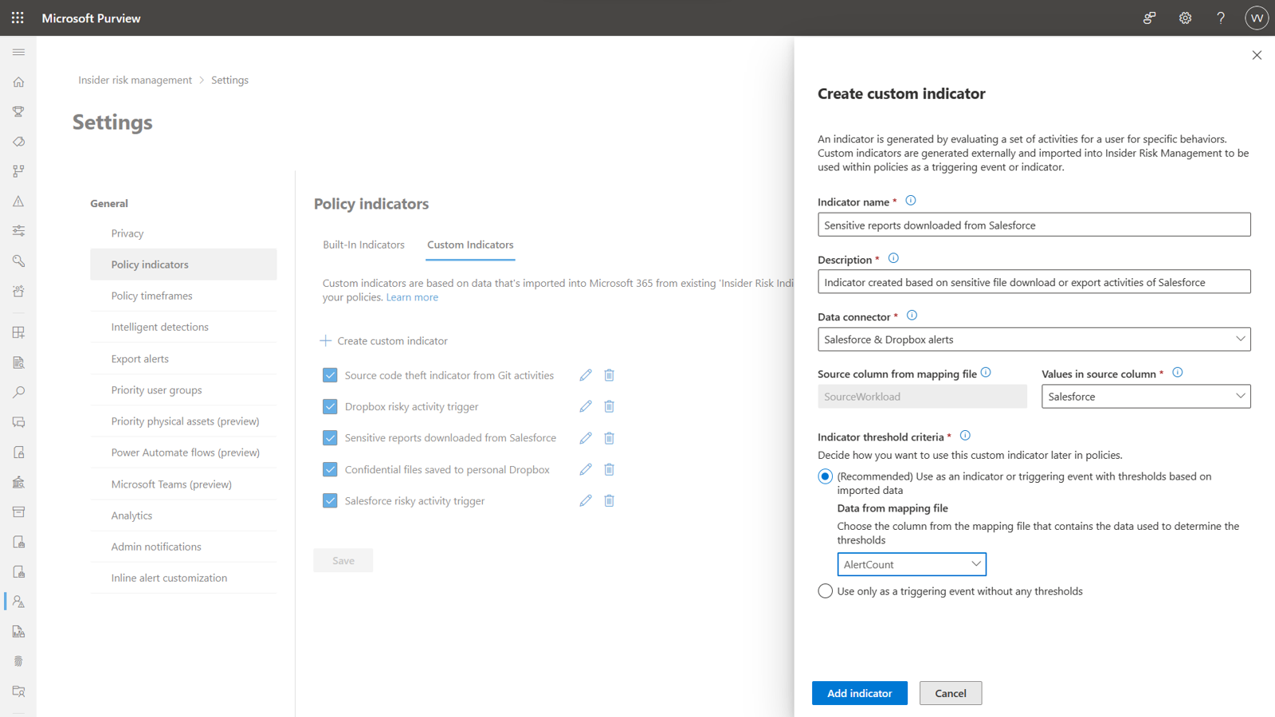Click the disabled Save button
Screen dimensions: 1275x717
tap(343, 560)
